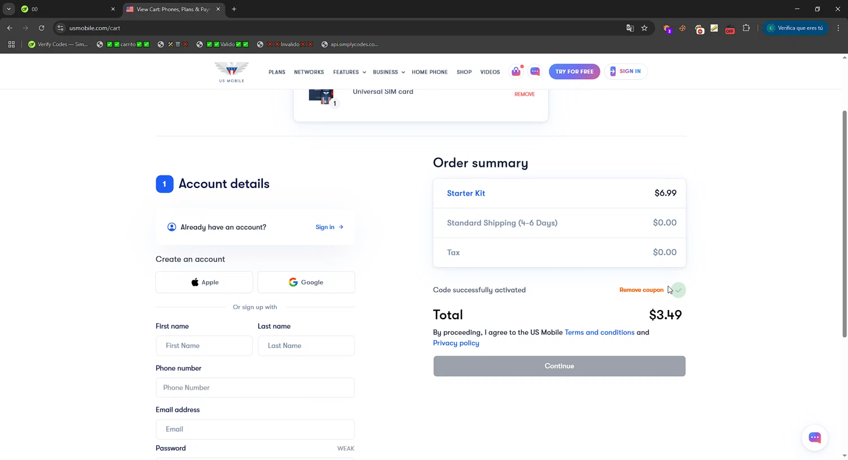Viewport: 848px width, 460px height.
Task: Expand the Features dropdown menu
Action: (349, 72)
